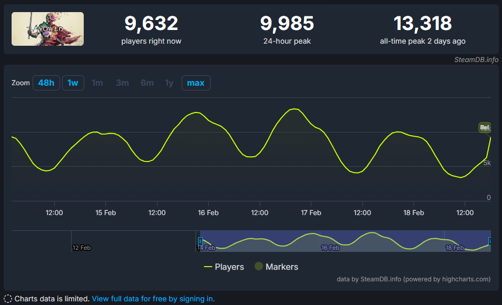This screenshot has width=502, height=305.
Task: Click the 17 Feb axis label
Action: tap(311, 212)
